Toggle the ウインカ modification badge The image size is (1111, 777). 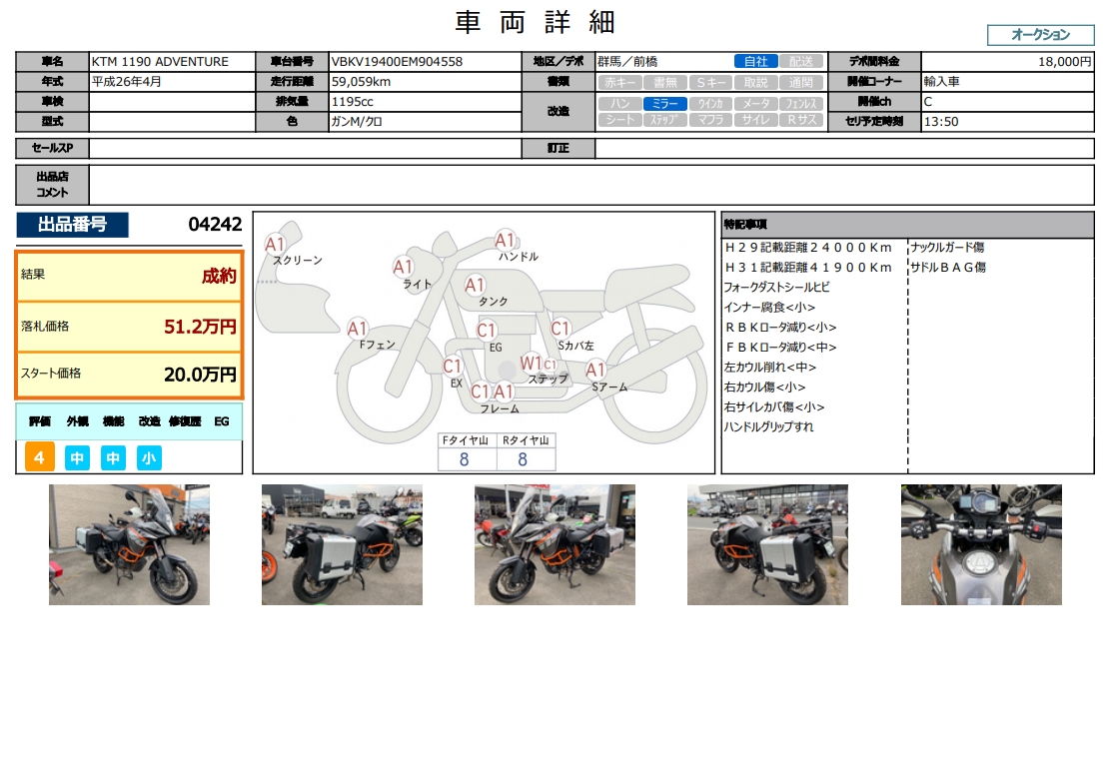point(710,104)
